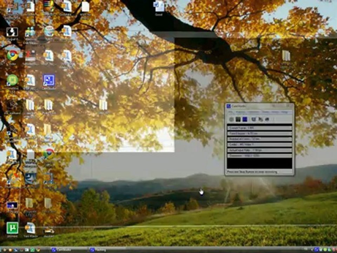Select the Time Elapsed row in CamStudio
The height and width of the screenshot is (253, 337).
(260, 134)
